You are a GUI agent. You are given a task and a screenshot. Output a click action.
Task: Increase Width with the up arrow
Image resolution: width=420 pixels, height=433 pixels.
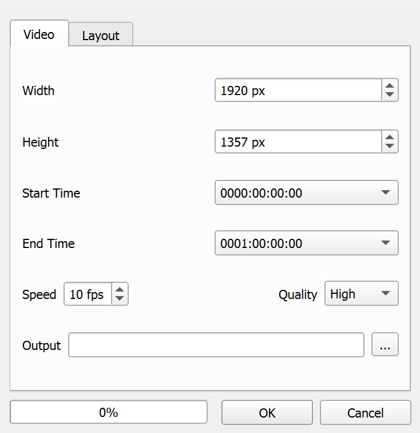[390, 86]
